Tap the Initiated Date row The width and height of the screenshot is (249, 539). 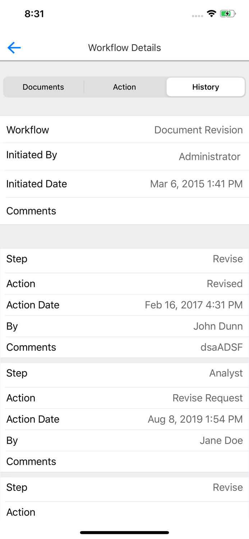[124, 184]
